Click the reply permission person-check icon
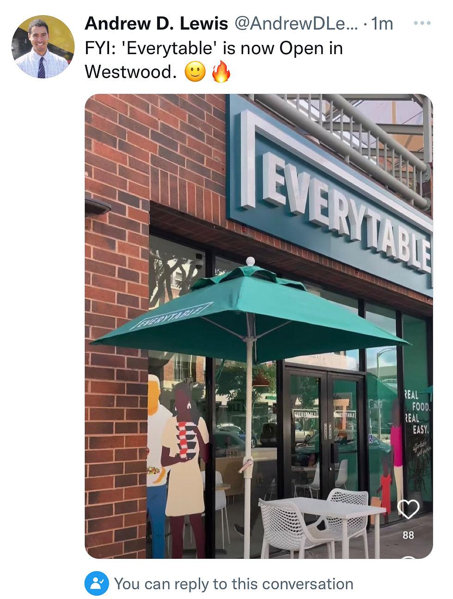Screen dimensions: 453x599 (97, 583)
